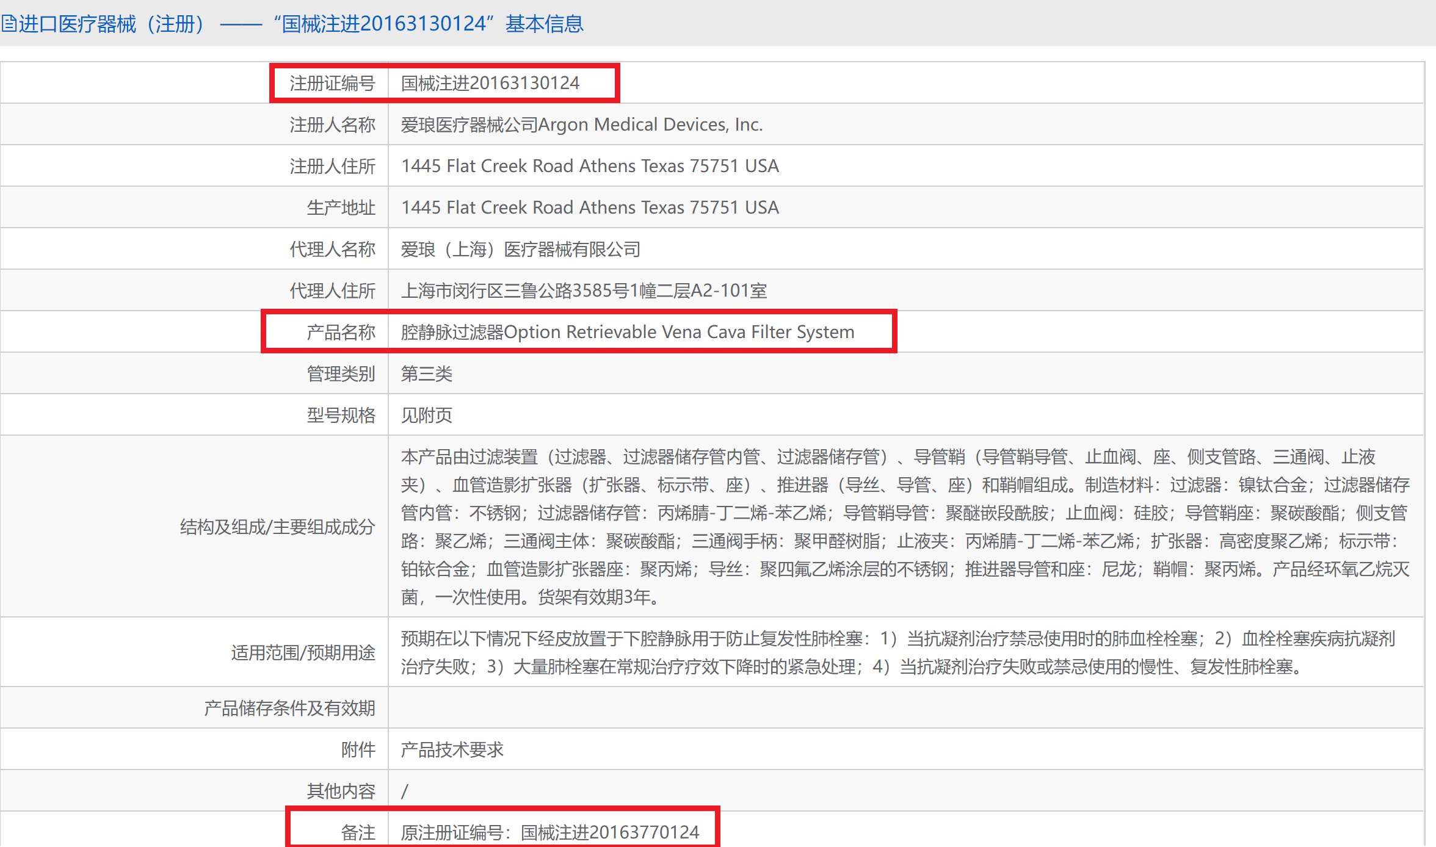Select the 注册人住所 address 1445 Flat Creek Road
Viewport: 1436px width, 847px height.
point(590,166)
